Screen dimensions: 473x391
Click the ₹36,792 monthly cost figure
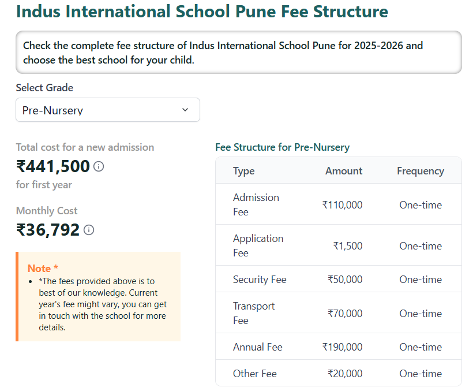click(x=48, y=230)
